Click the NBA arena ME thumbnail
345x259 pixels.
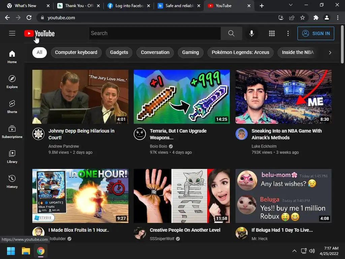coord(283,97)
